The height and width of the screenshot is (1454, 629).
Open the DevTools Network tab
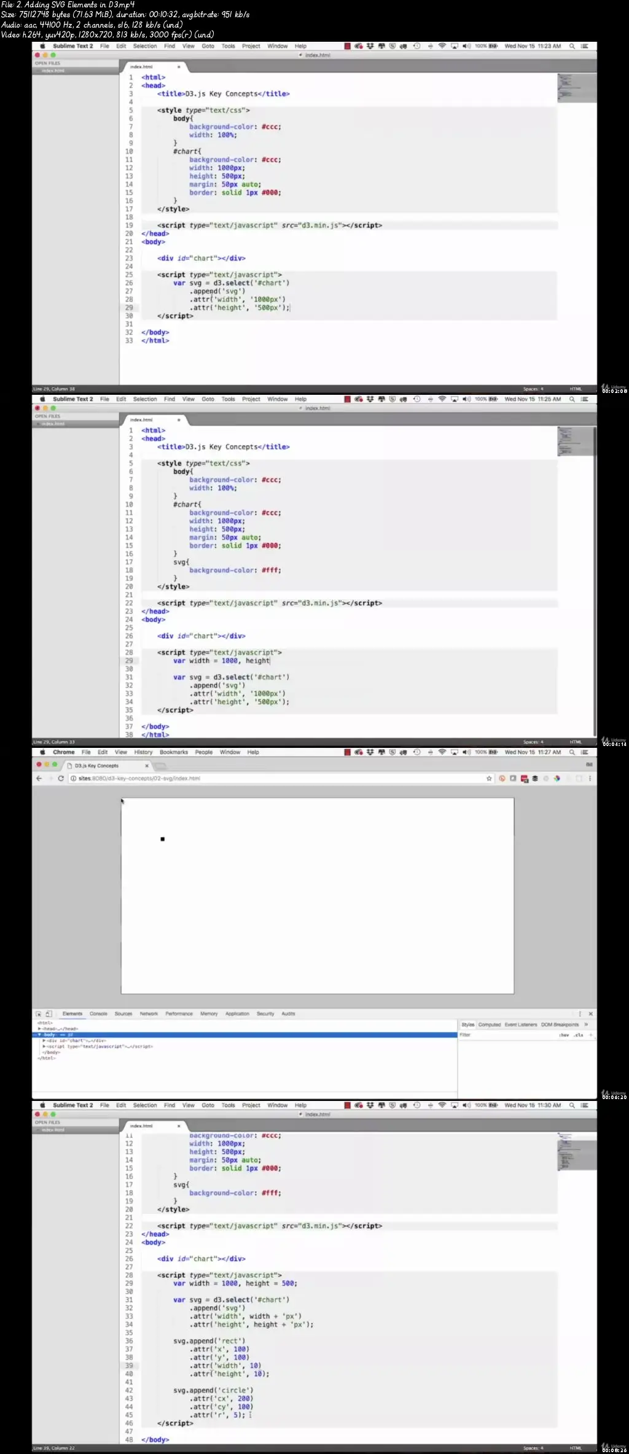coord(149,1014)
